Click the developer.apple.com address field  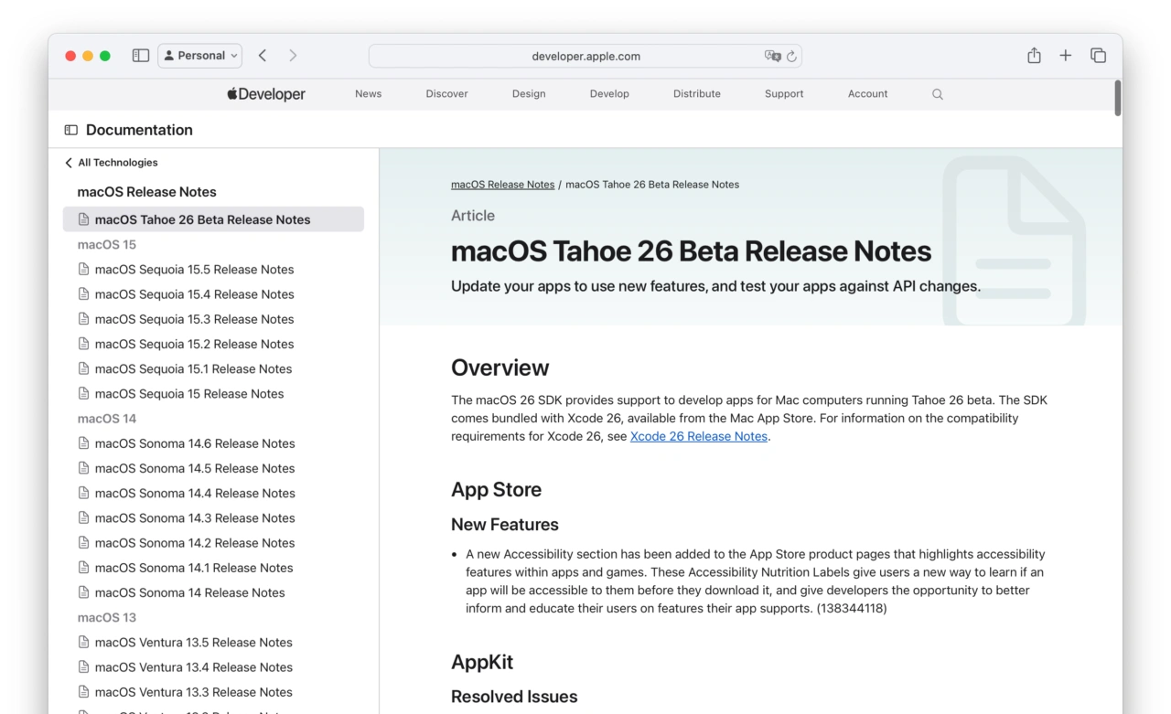(x=585, y=57)
